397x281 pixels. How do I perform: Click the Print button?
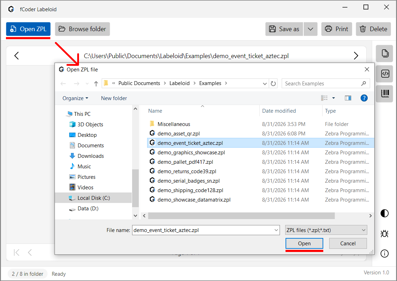[337, 29]
